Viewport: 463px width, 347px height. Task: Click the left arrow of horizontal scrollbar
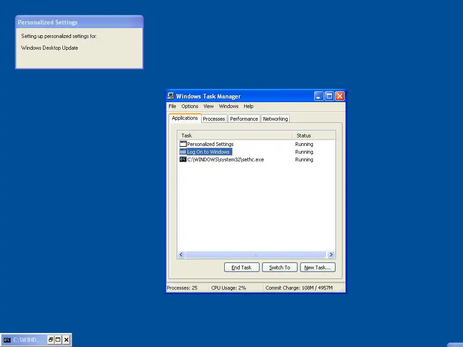tap(181, 255)
